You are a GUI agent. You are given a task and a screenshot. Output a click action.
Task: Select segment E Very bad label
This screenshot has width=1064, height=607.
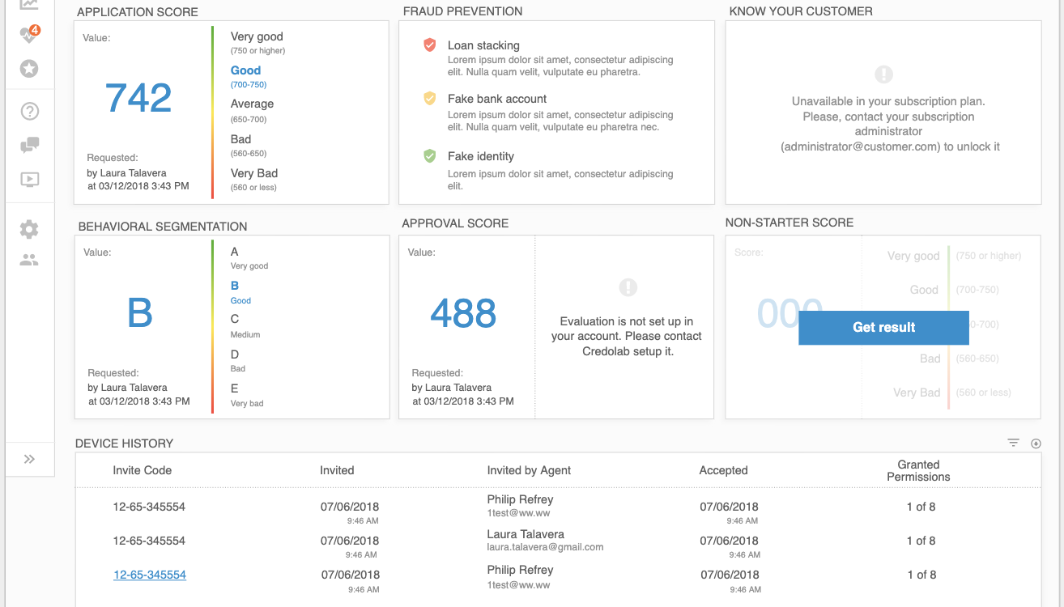click(247, 395)
